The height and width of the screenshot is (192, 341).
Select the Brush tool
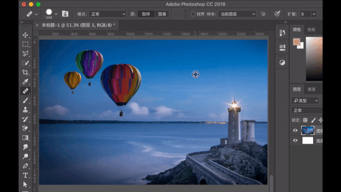[25, 100]
